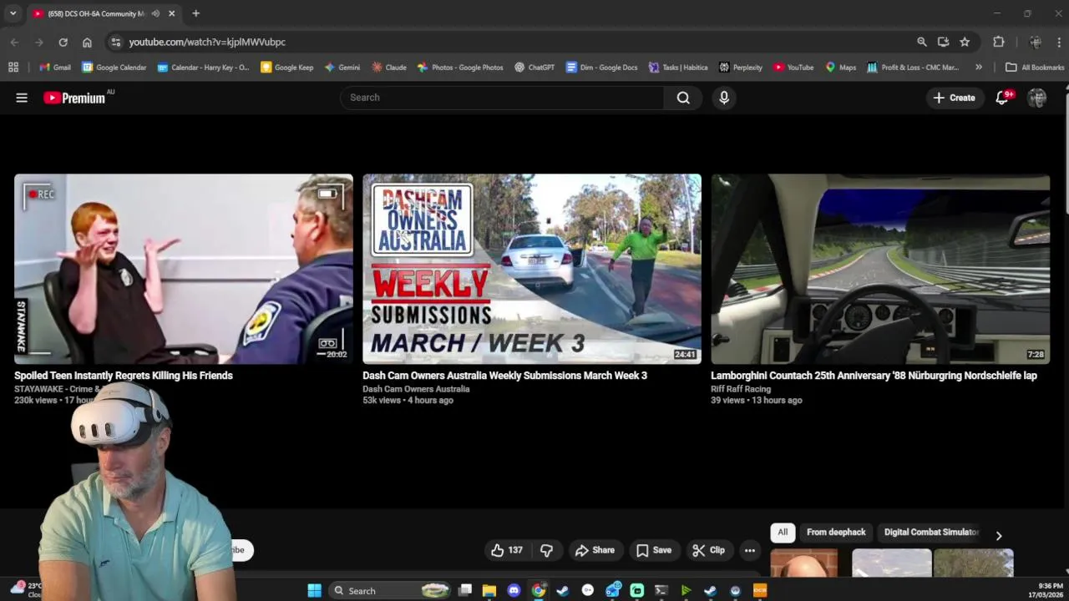Dislike the video with thumbs-down button
Image resolution: width=1069 pixels, height=601 pixels.
(546, 550)
